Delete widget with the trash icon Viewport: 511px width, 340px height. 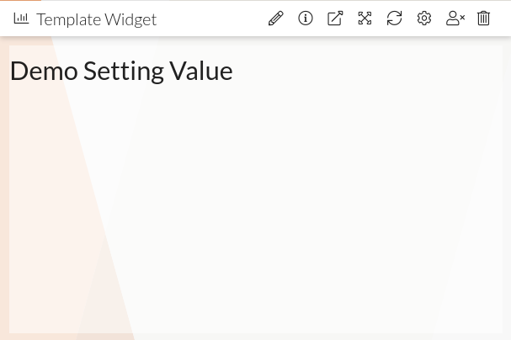pos(484,19)
